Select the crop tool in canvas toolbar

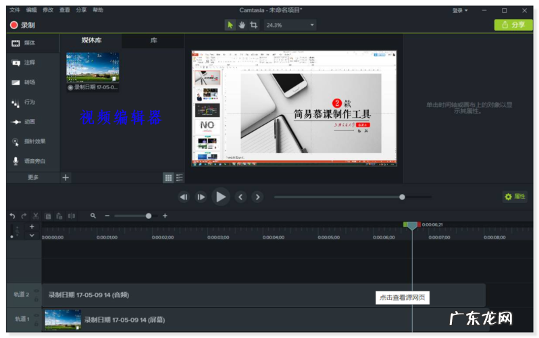click(x=254, y=25)
